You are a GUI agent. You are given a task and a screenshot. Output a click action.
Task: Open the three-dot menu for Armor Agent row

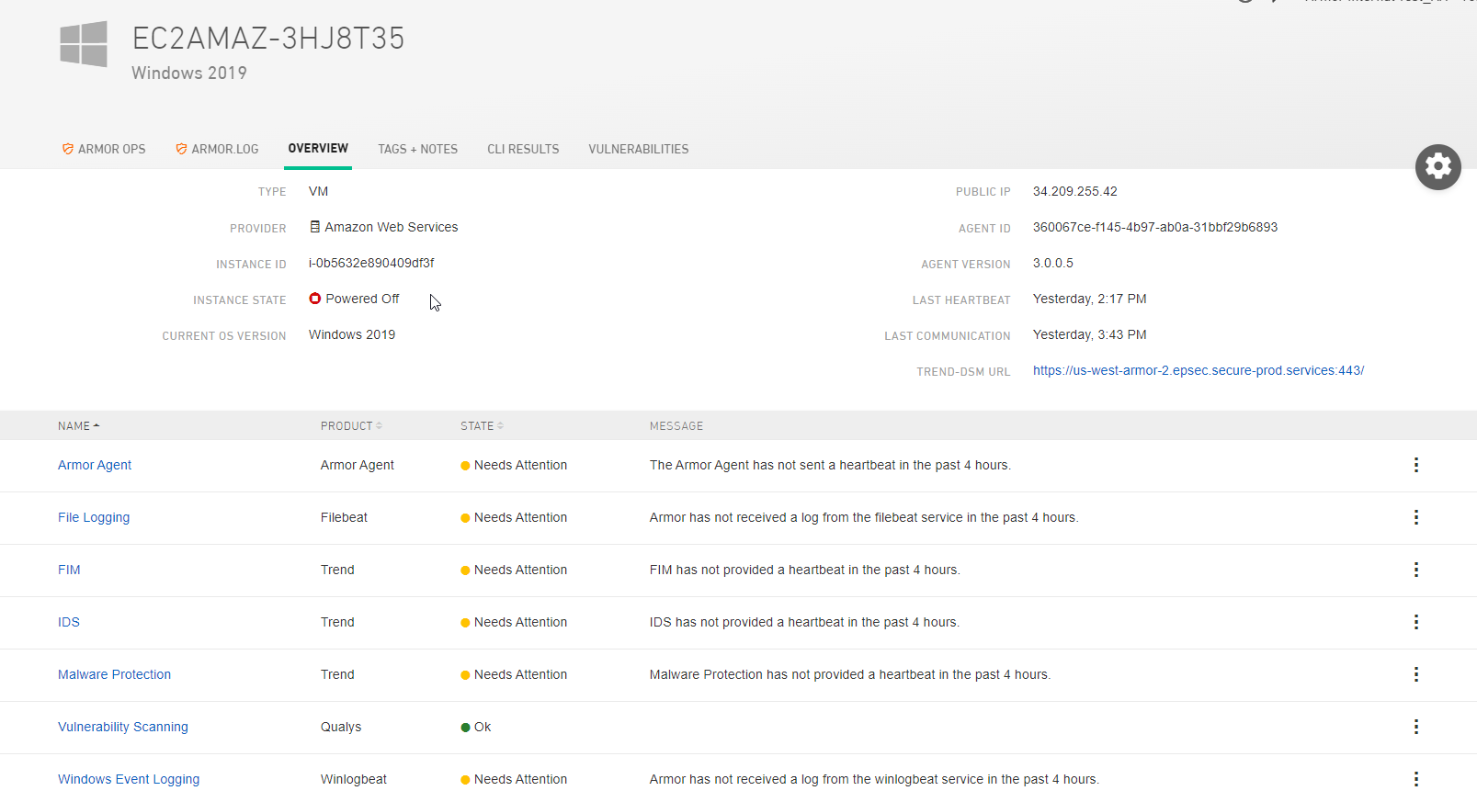[1415, 465]
